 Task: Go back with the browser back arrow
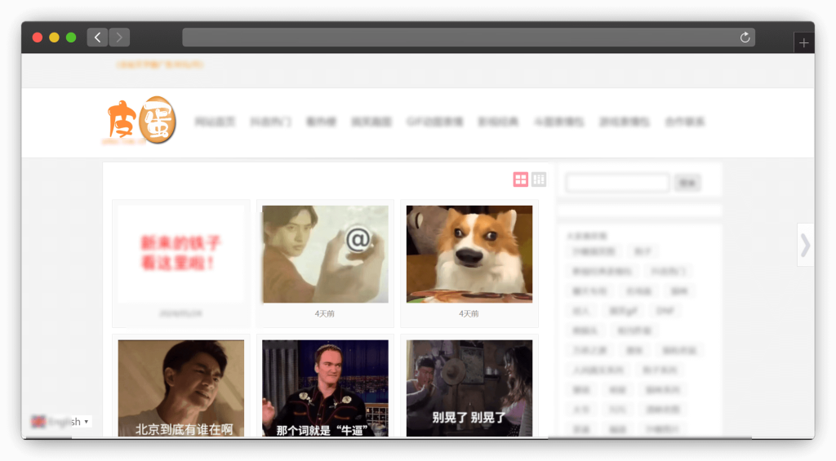(98, 38)
